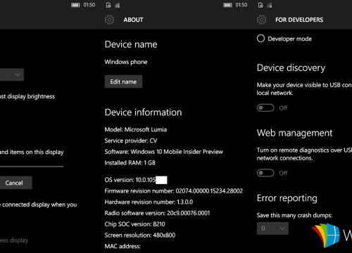Click the slider under 'items on this display'
The image size is (352, 253).
coord(32,167)
